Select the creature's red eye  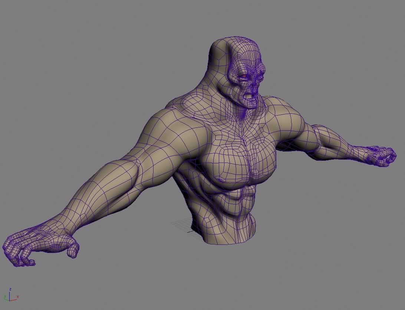point(244,77)
